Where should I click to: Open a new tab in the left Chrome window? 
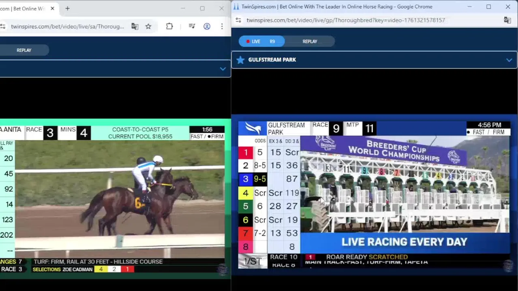click(67, 8)
